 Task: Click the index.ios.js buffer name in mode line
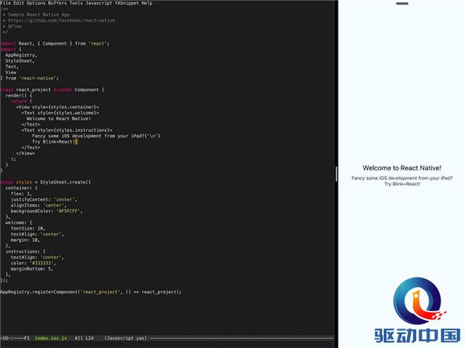click(x=50, y=338)
